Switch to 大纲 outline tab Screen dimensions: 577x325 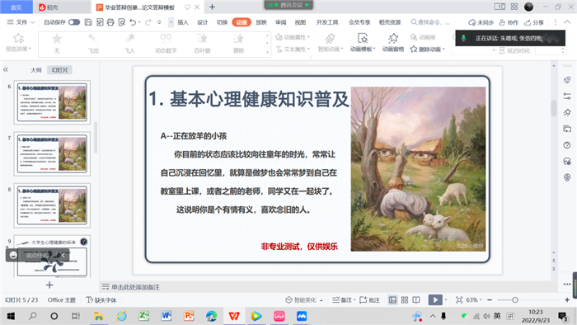[x=35, y=70]
